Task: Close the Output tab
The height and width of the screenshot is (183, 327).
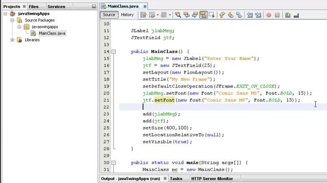Action: coord(165,178)
